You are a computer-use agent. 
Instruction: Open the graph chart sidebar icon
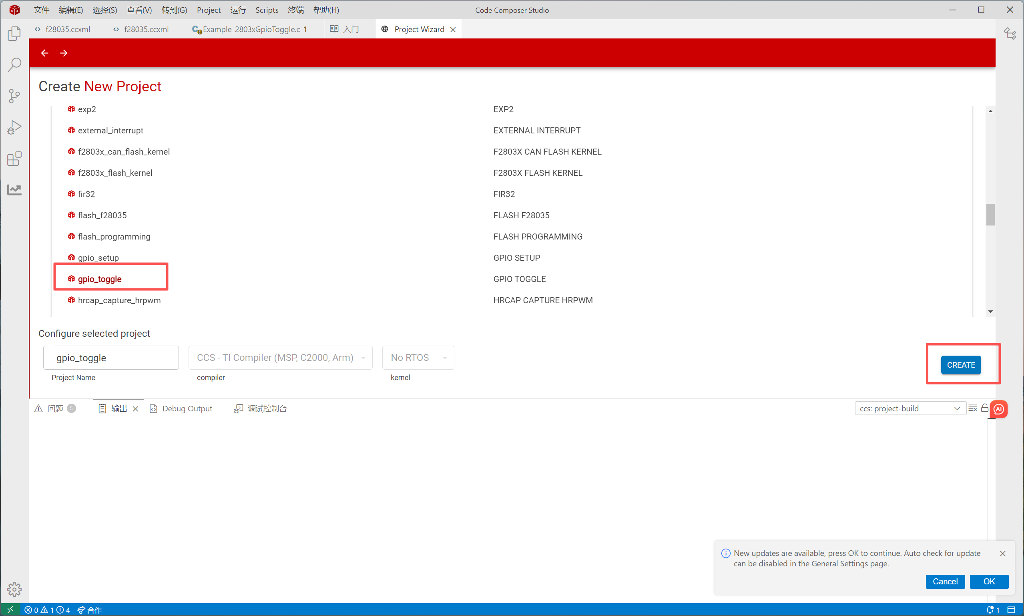14,190
